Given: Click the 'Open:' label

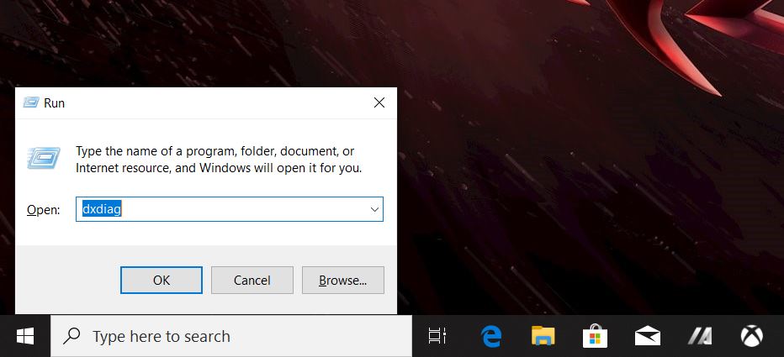Looking at the screenshot, I should pyautogui.click(x=43, y=210).
